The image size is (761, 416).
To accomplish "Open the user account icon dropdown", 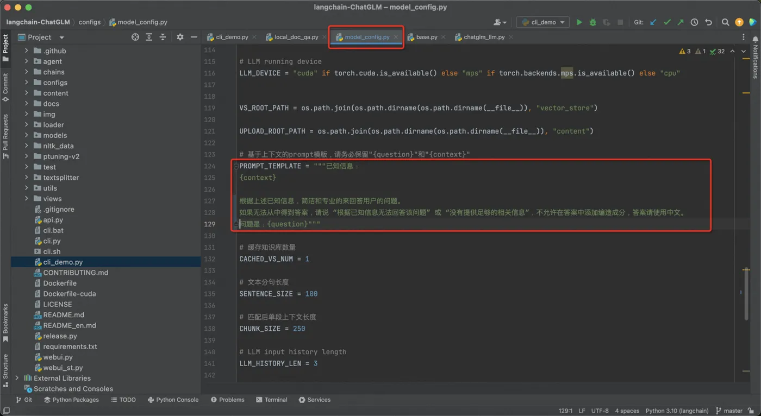I will tap(500, 22).
